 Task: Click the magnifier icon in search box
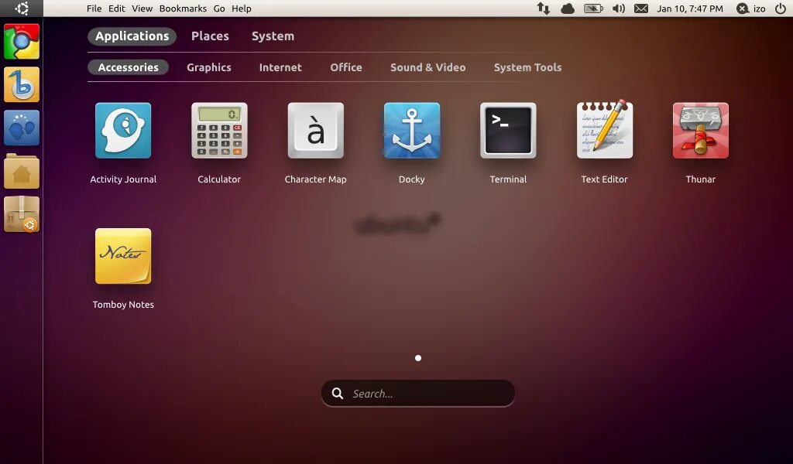click(338, 394)
